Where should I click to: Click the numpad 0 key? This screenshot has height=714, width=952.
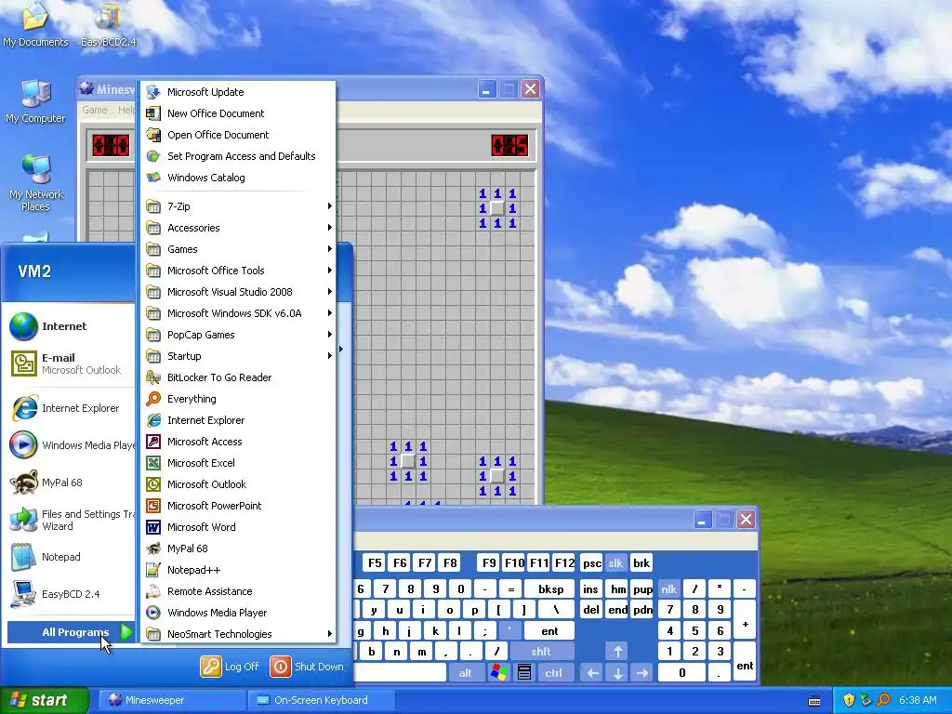[x=681, y=673]
